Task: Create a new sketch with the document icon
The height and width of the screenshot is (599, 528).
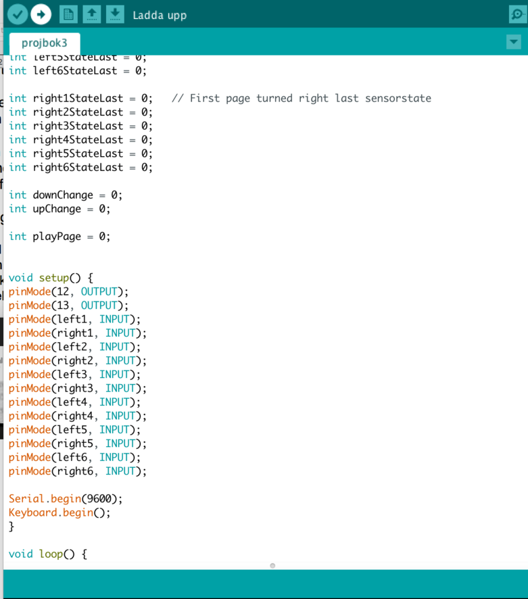Action: 68,14
